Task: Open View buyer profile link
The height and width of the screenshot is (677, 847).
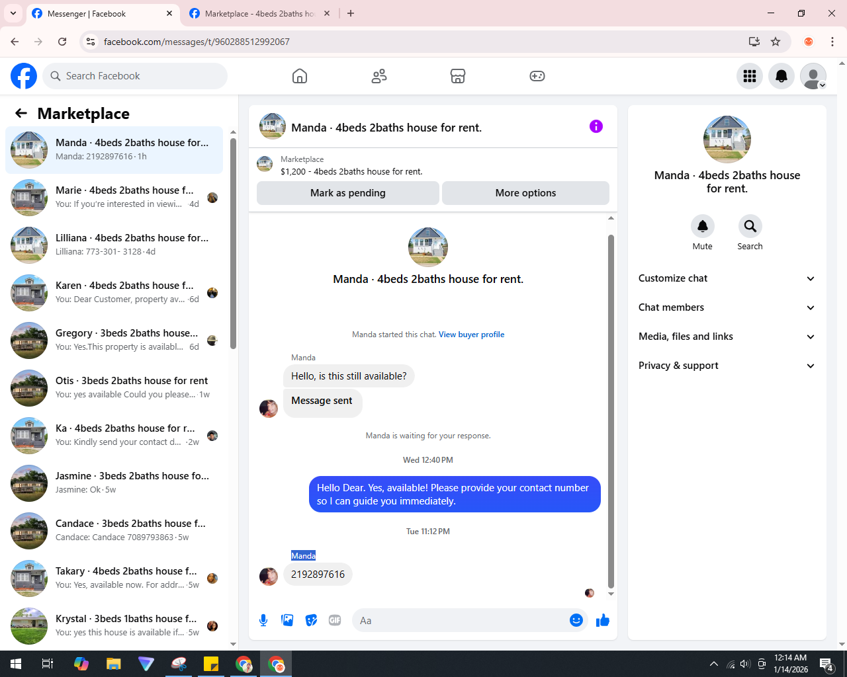Action: 471,335
